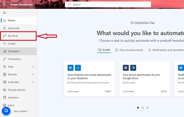
Task: Expand the Monitor section chevron
Action: pyautogui.click(x=33, y=74)
